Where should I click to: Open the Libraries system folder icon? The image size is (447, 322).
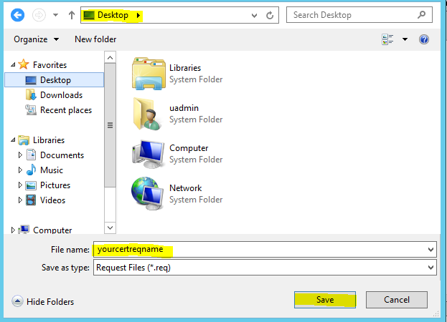pos(149,74)
